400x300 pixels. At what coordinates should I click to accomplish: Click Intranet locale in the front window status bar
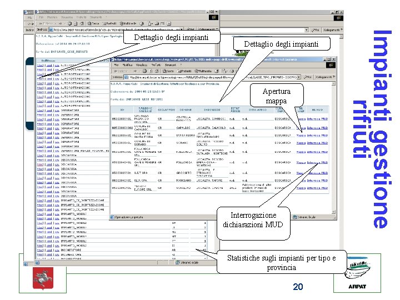coord(304,217)
